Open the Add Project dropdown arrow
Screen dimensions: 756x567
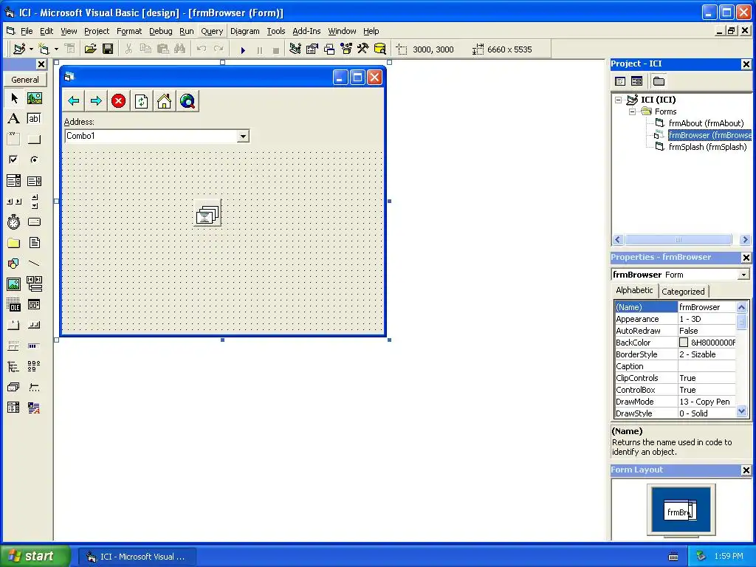click(31, 49)
